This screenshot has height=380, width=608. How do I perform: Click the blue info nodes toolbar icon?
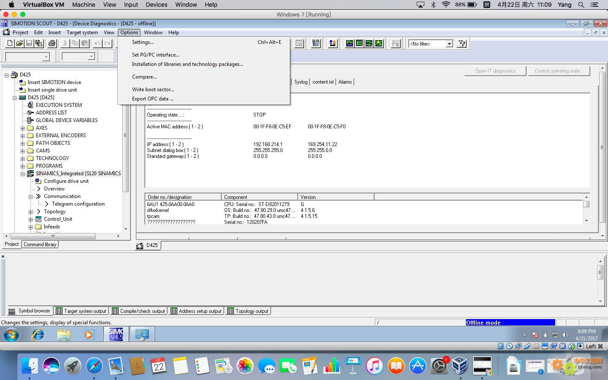316,43
